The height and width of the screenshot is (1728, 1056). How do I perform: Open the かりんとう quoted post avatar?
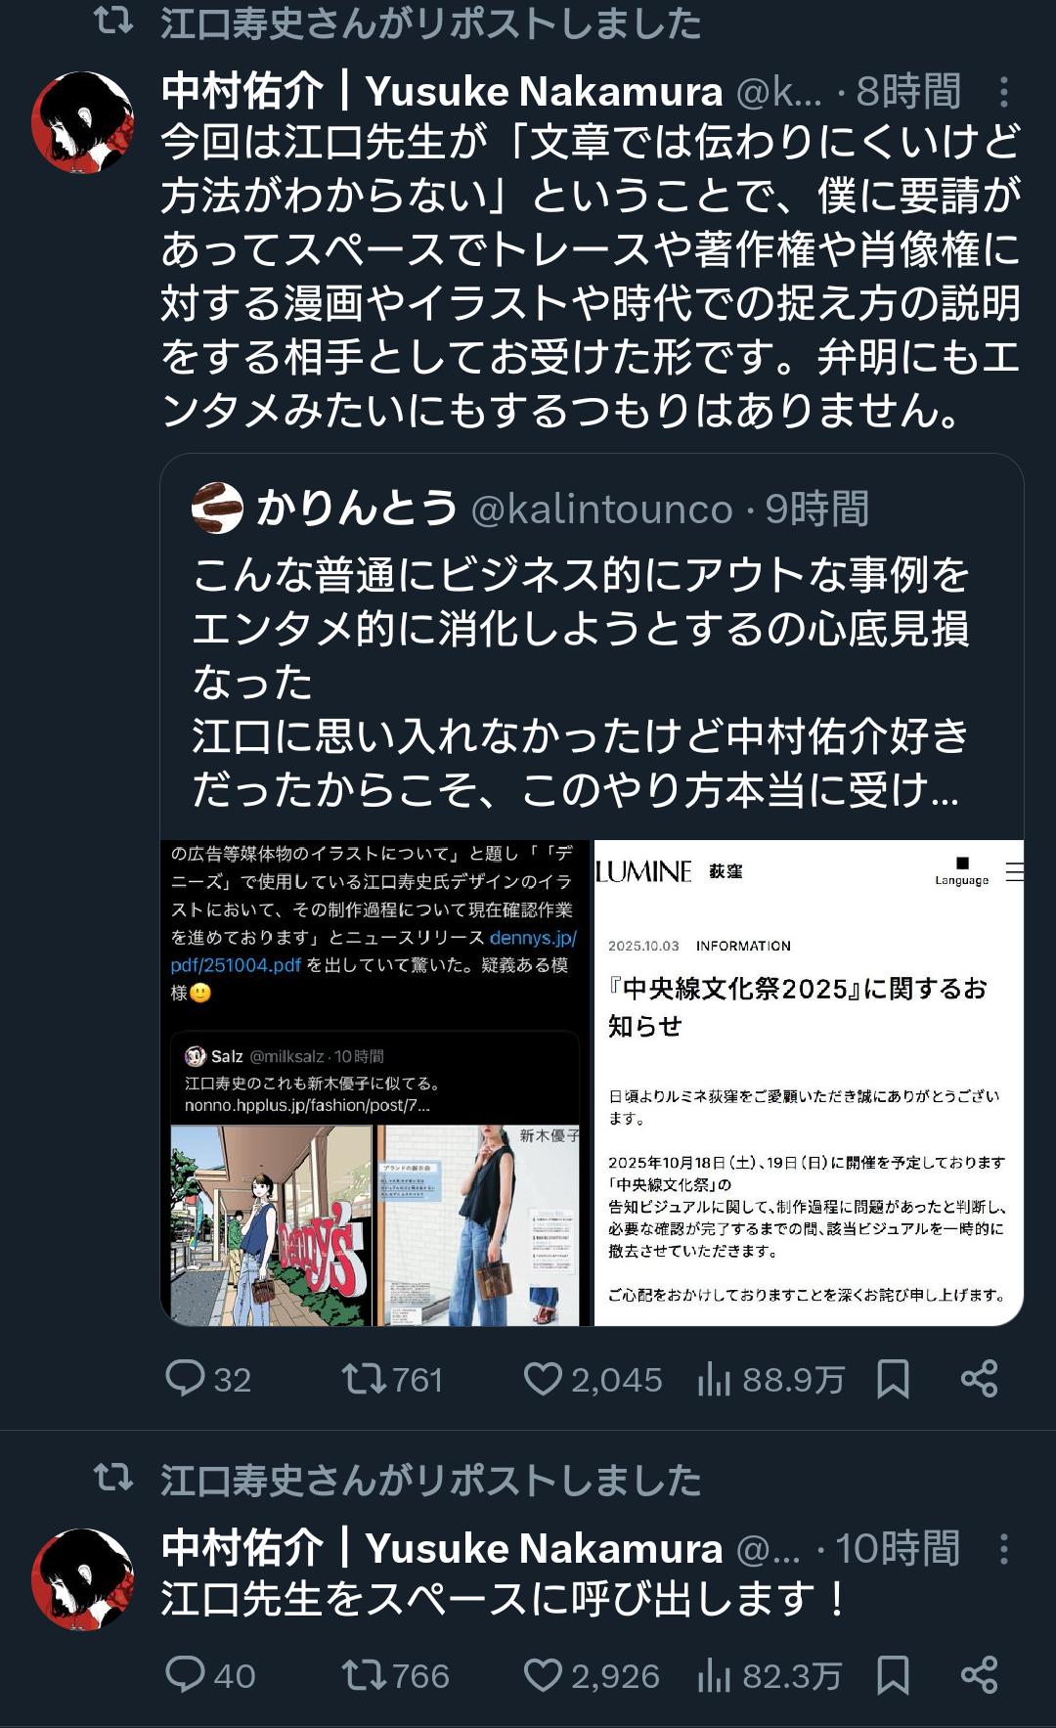(217, 509)
